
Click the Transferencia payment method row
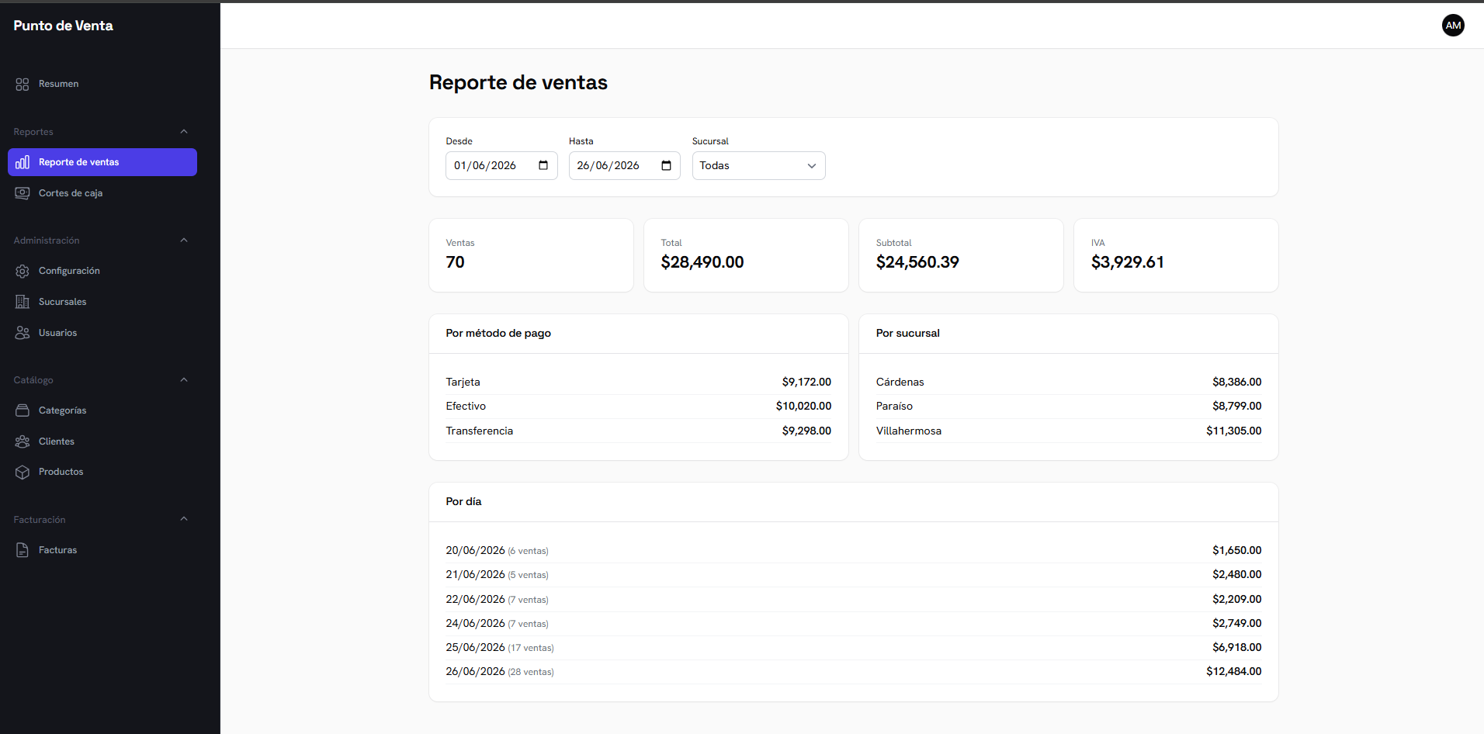coord(638,431)
